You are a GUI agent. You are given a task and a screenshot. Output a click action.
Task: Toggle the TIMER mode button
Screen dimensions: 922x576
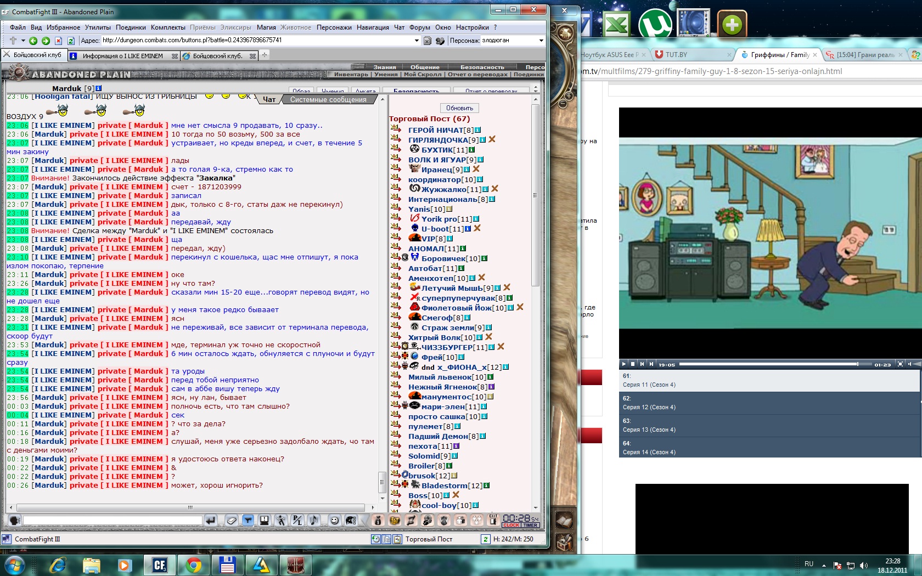[x=530, y=525]
